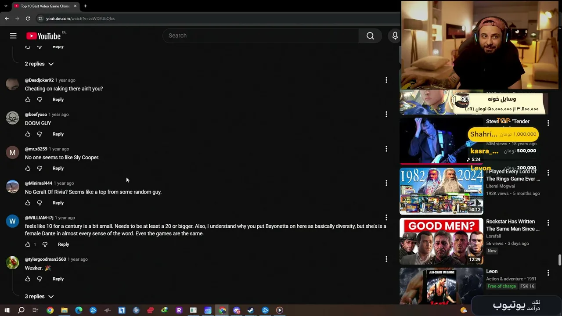Screen dimensions: 562x316
Task: Focus the YouTube Search field
Action: tap(261, 36)
